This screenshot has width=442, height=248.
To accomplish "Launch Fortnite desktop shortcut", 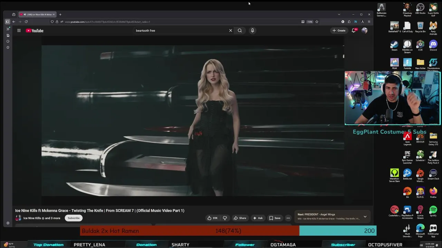I will (x=407, y=64).
